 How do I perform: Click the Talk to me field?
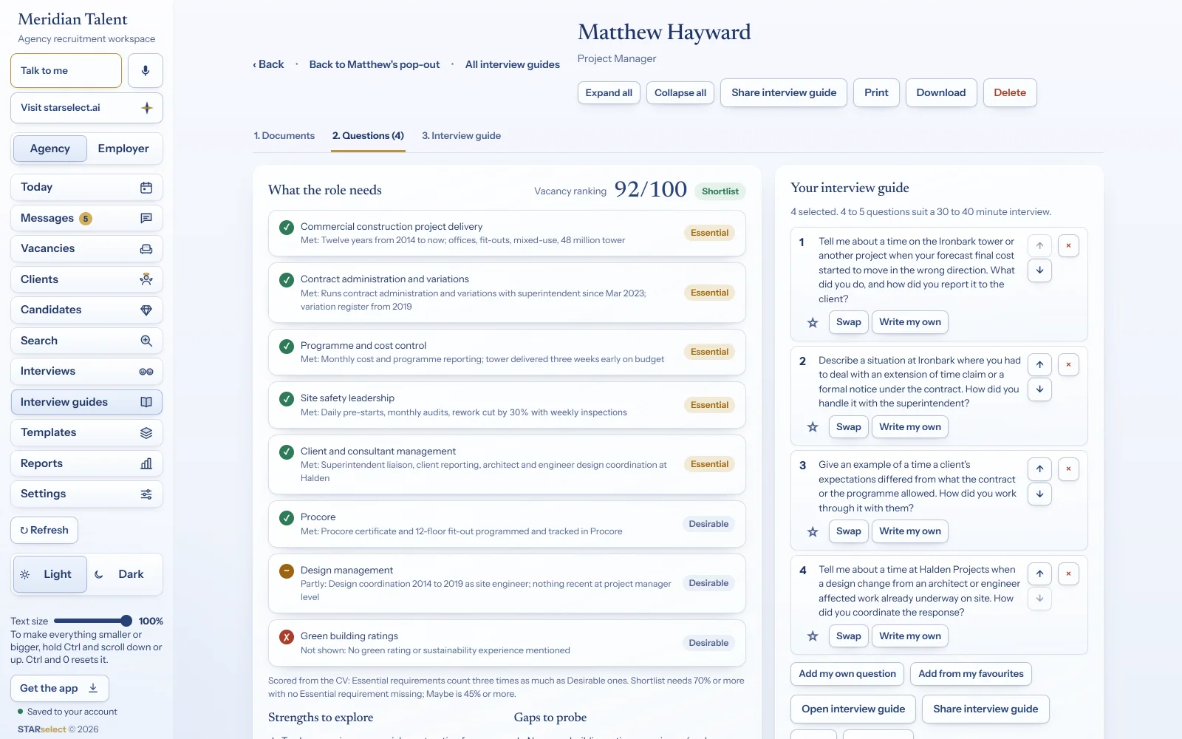(x=66, y=71)
